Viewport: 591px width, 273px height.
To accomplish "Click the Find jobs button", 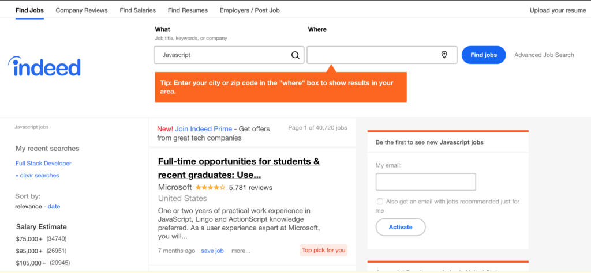I will click(x=484, y=55).
